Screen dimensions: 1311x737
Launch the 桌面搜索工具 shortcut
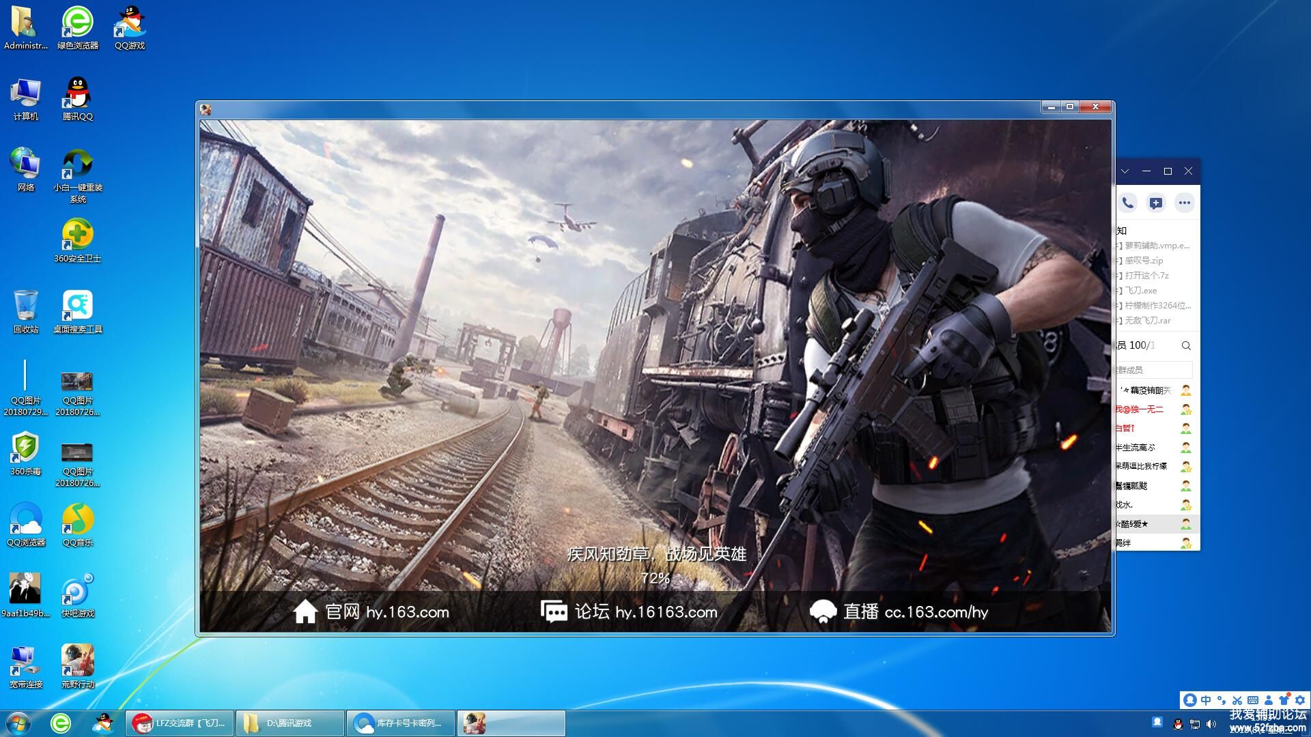point(77,311)
